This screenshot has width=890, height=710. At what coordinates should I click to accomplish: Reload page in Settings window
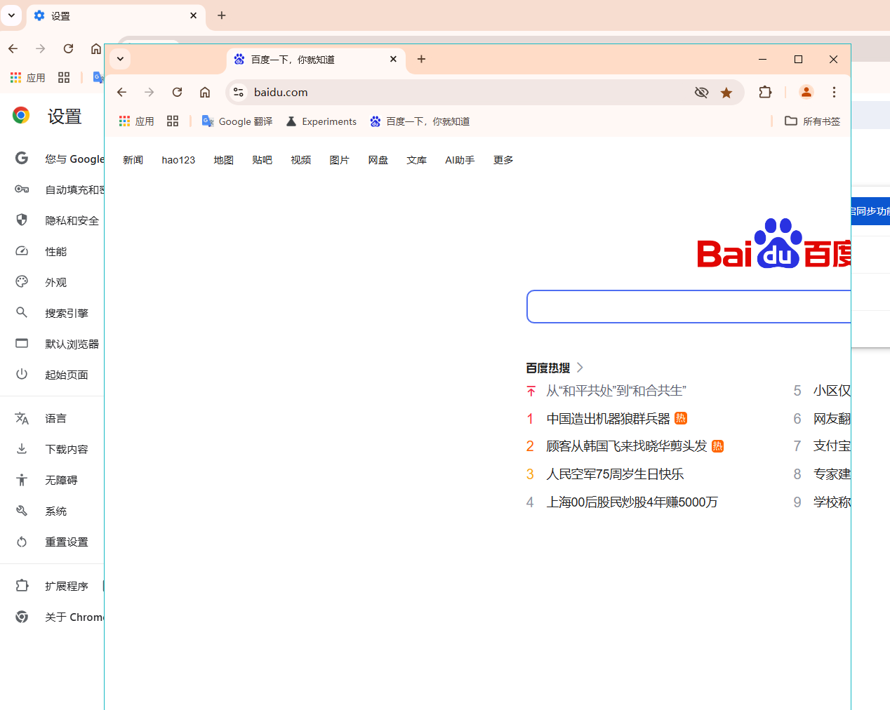68,48
